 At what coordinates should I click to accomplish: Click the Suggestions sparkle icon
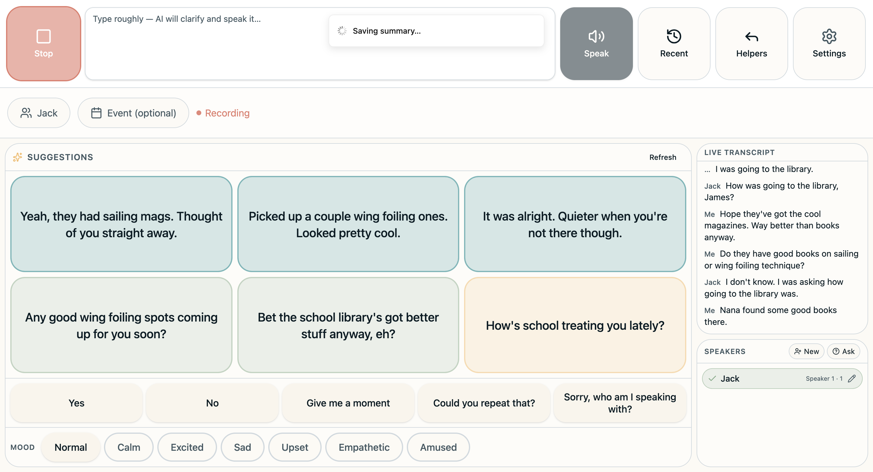(x=18, y=157)
